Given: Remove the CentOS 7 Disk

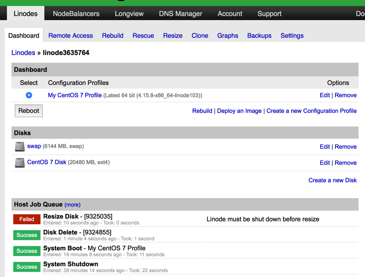Looking at the screenshot, I should click(345, 163).
